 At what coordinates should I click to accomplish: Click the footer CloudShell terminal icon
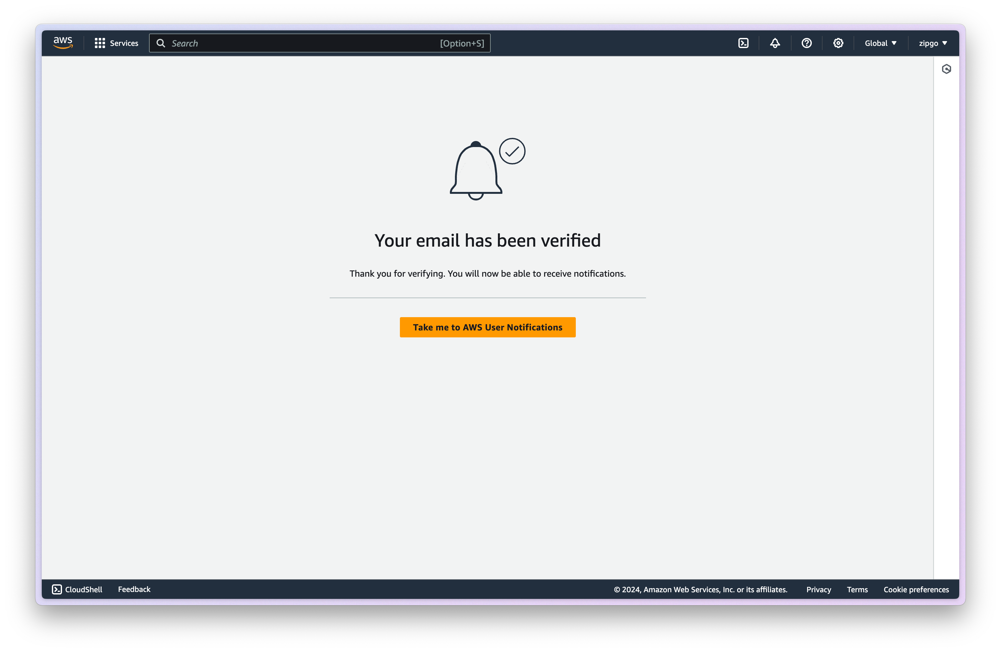pos(57,589)
